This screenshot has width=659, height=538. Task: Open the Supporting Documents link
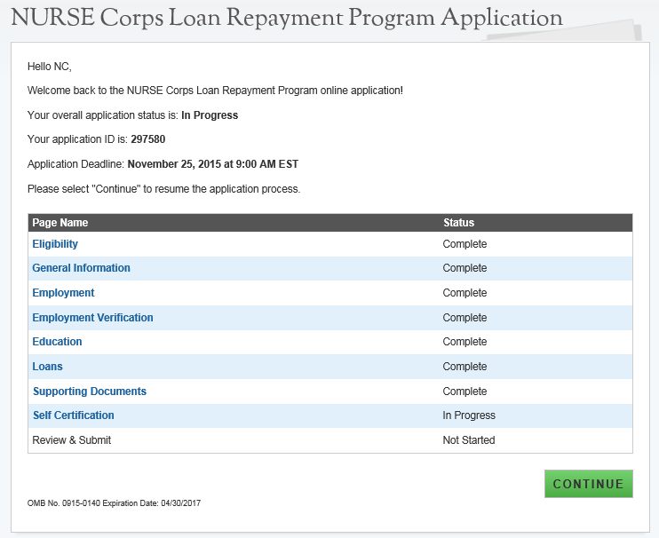coord(89,392)
